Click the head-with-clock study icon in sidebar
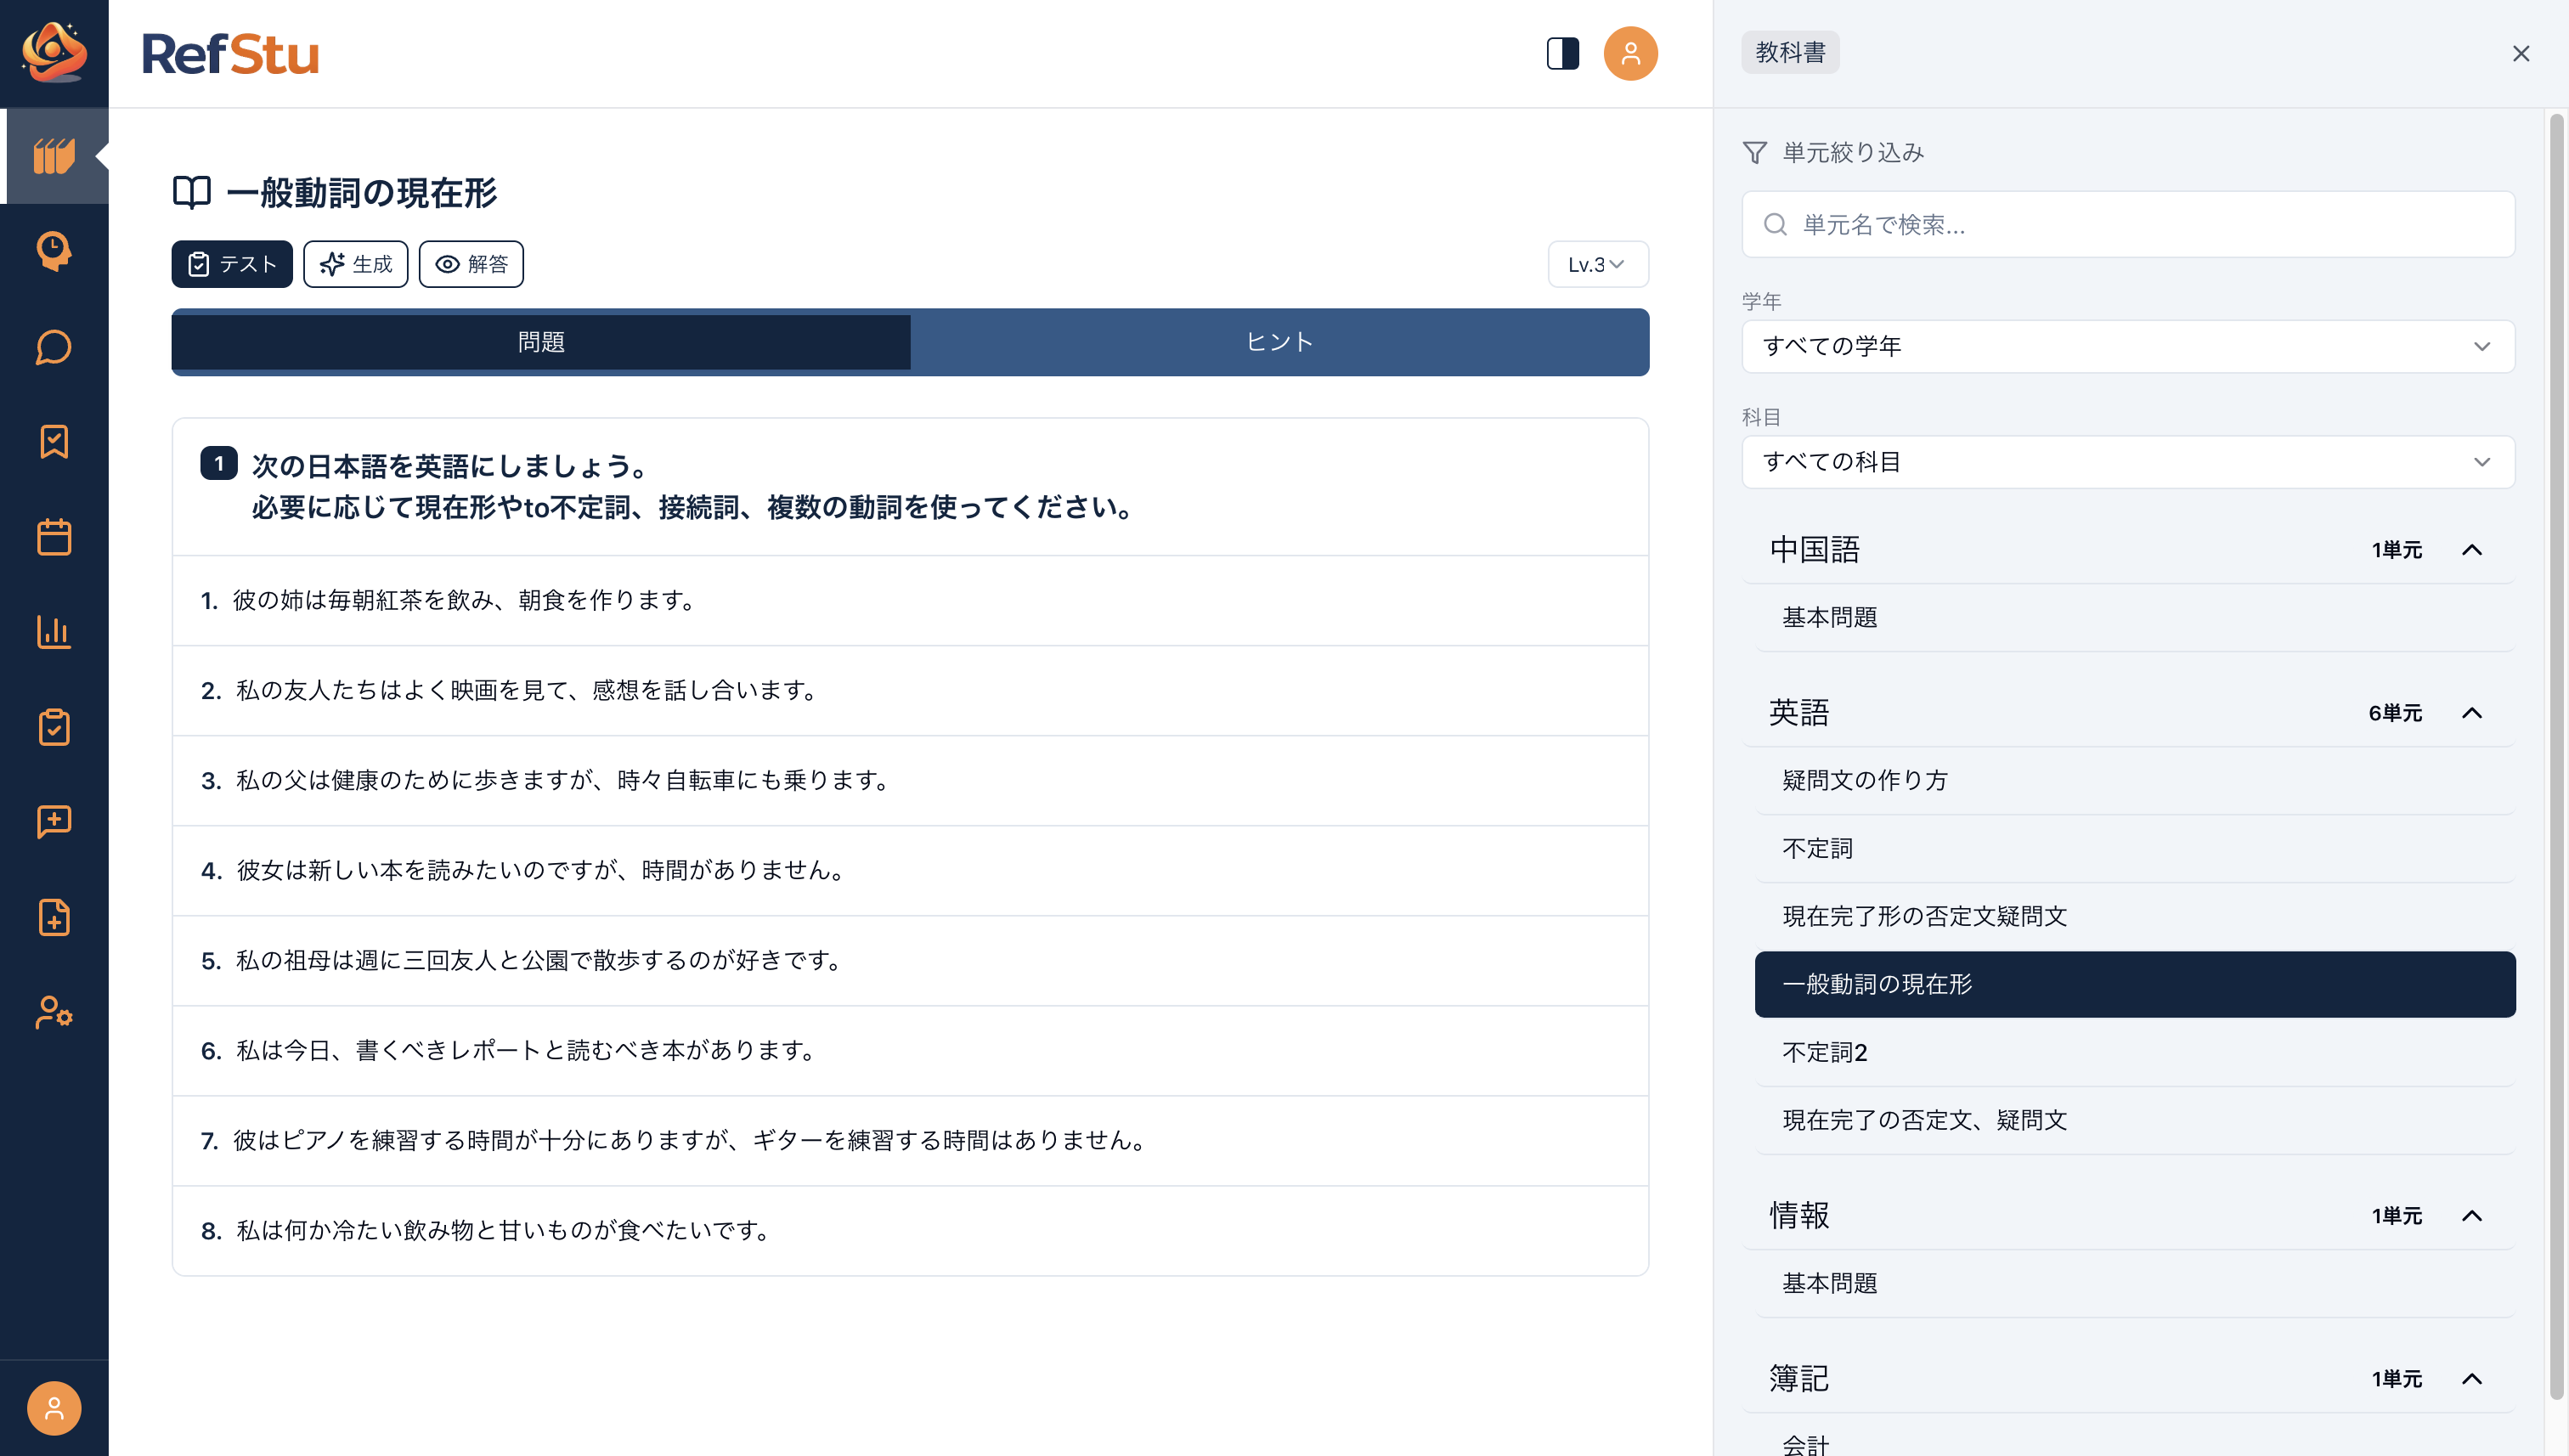Screen dimensions: 2569x1456 [54, 251]
